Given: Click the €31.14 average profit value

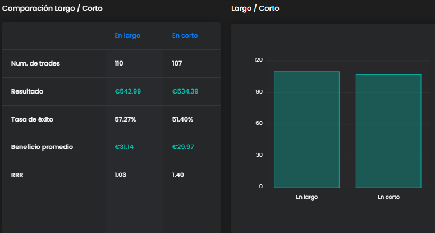Looking at the screenshot, I should (123, 147).
